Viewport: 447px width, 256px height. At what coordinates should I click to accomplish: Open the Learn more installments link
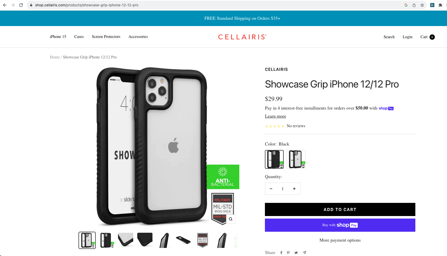275,116
